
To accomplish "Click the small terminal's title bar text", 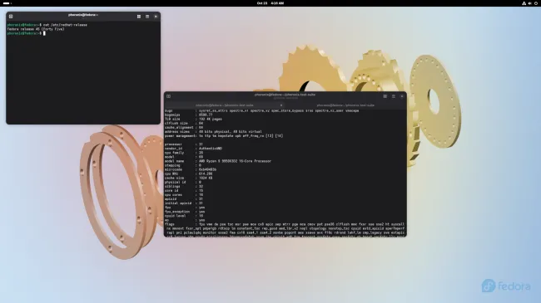I will (83, 15).
